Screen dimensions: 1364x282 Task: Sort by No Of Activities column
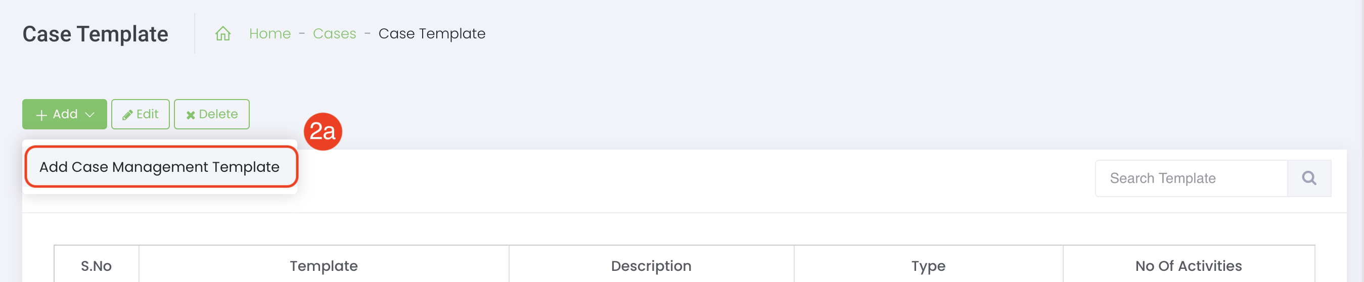click(1188, 266)
